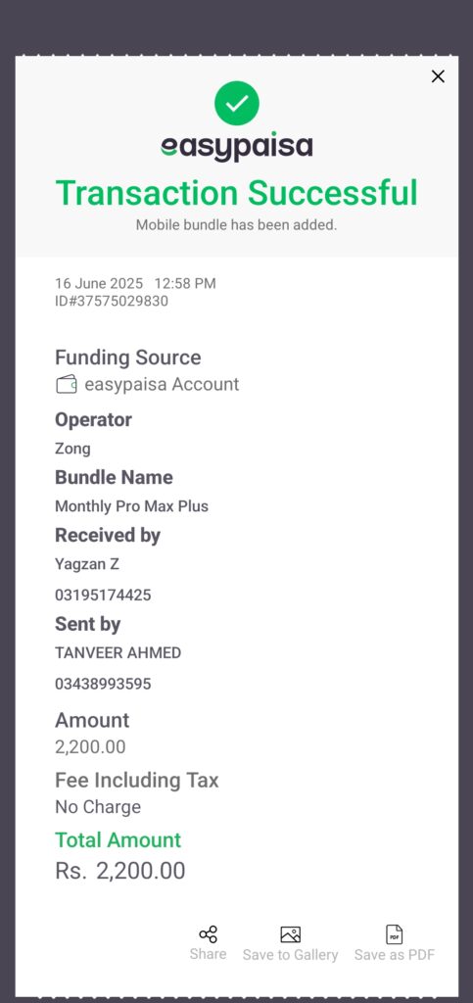473x1003 pixels.
Task: Click the date 16 June 2025
Action: click(99, 283)
